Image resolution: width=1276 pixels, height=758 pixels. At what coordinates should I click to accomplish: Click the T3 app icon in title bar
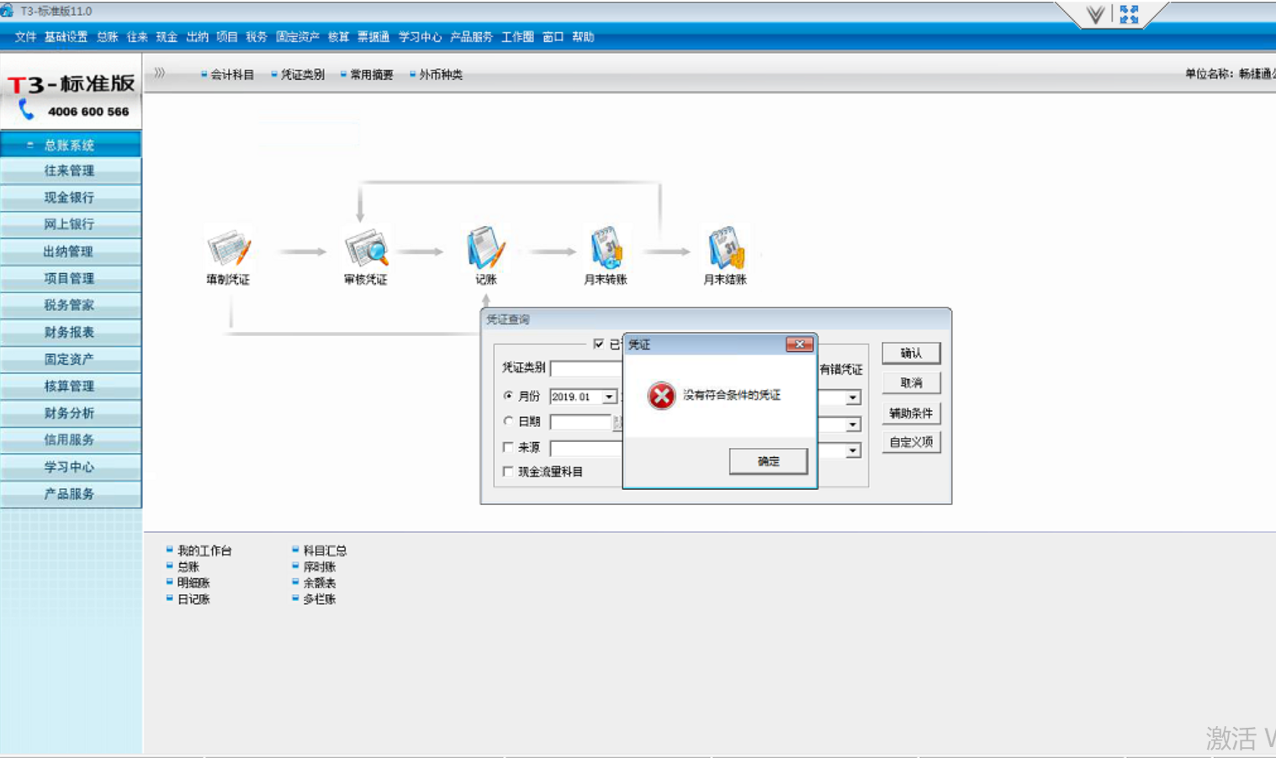[x=7, y=10]
